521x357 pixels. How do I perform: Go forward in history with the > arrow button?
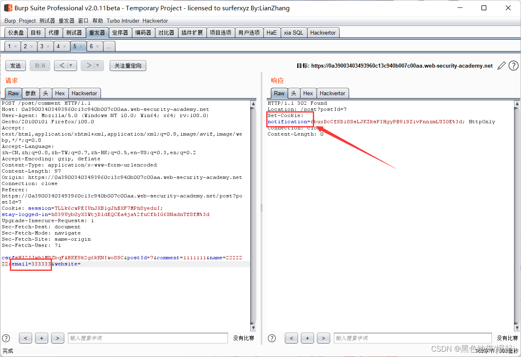coord(88,66)
